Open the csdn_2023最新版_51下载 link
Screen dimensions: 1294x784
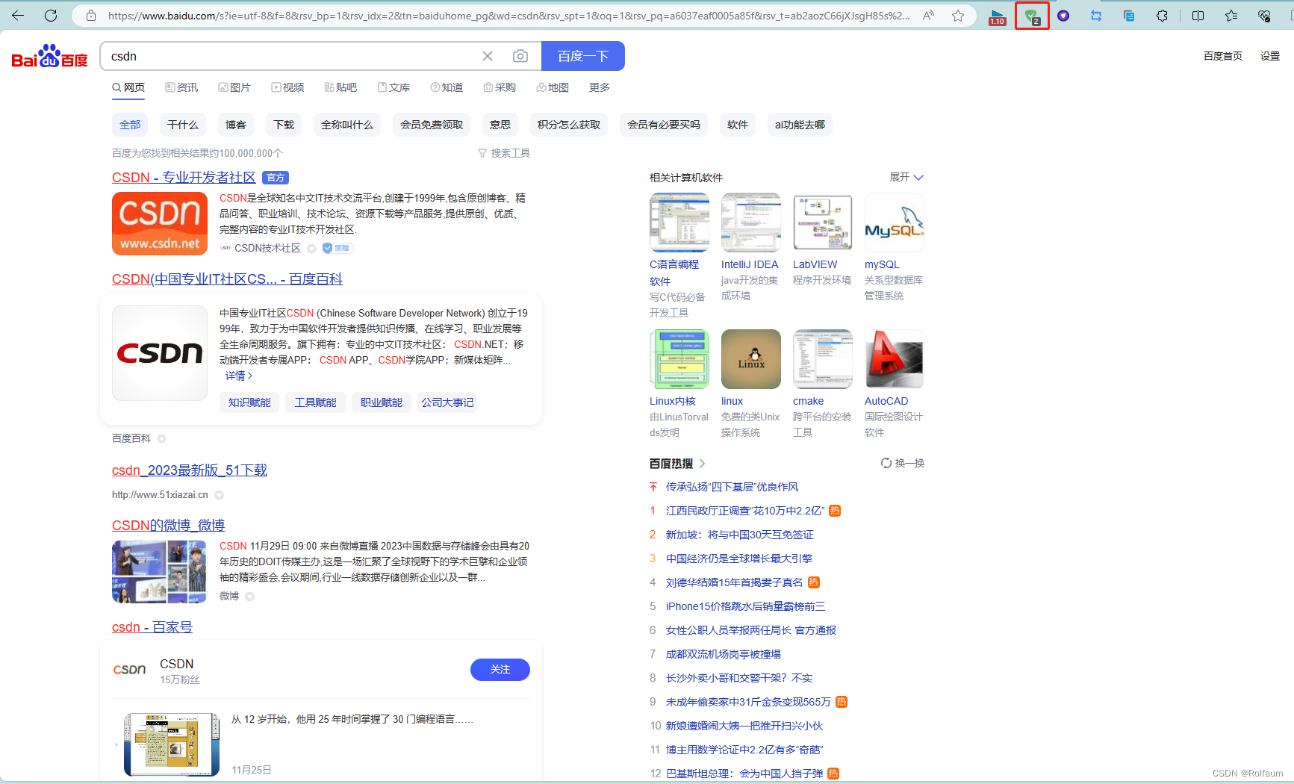tap(190, 470)
